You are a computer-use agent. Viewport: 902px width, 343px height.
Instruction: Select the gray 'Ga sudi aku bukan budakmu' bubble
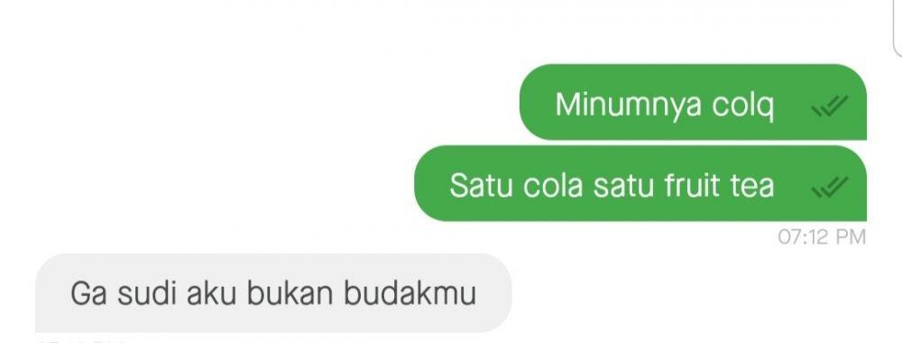click(x=273, y=293)
